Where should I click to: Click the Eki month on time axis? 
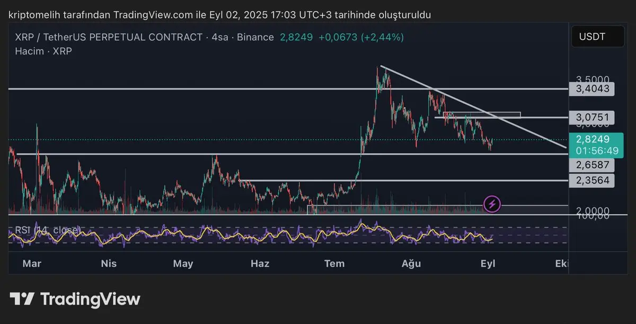(561, 264)
